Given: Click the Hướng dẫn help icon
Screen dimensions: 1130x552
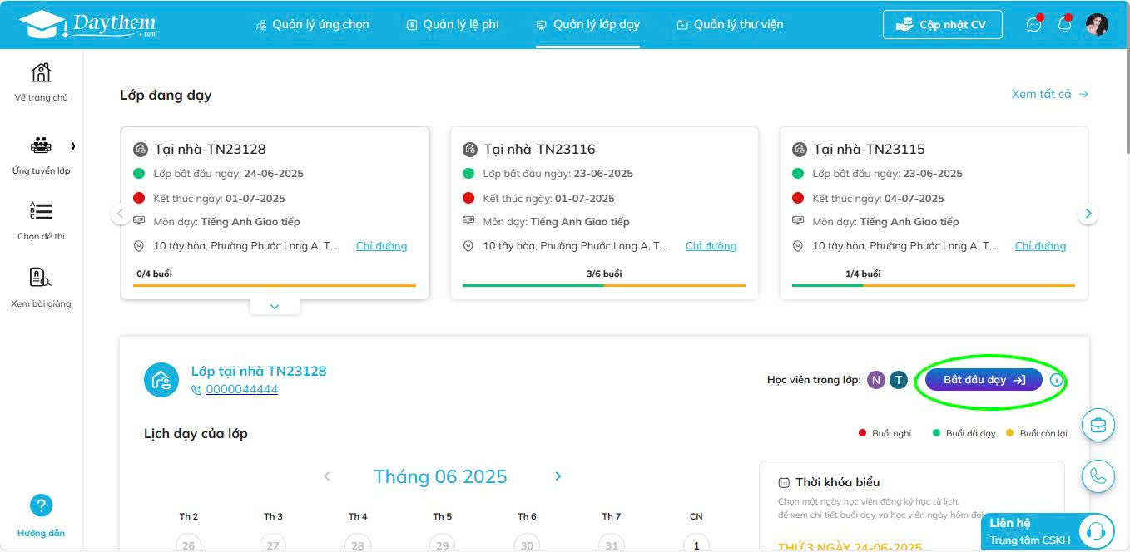Looking at the screenshot, I should tap(41, 505).
